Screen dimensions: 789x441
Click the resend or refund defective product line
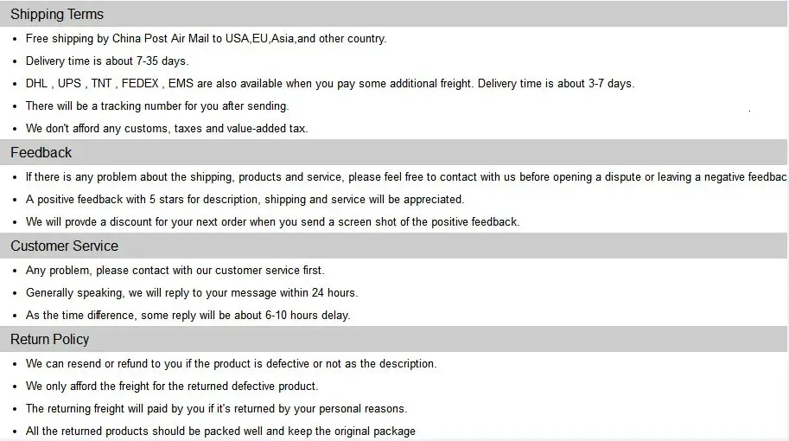(x=231, y=364)
